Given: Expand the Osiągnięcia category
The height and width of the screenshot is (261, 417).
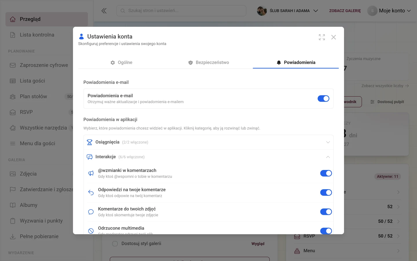Looking at the screenshot, I should pos(208,142).
